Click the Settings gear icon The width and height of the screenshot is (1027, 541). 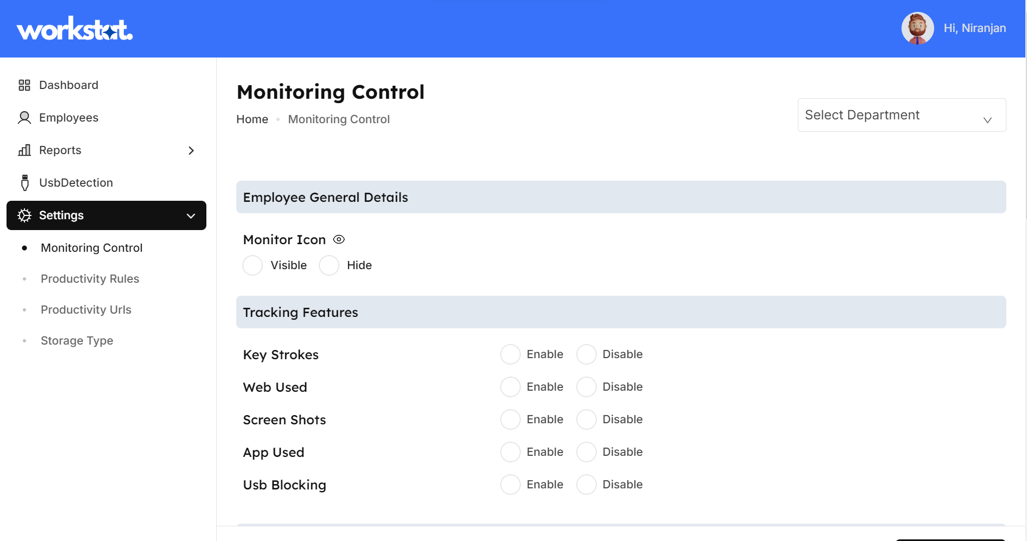click(x=24, y=215)
